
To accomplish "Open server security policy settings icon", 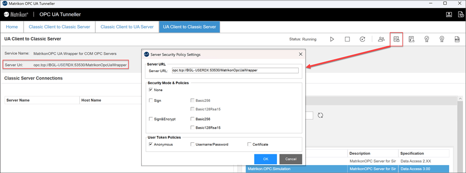I will coord(396,39).
